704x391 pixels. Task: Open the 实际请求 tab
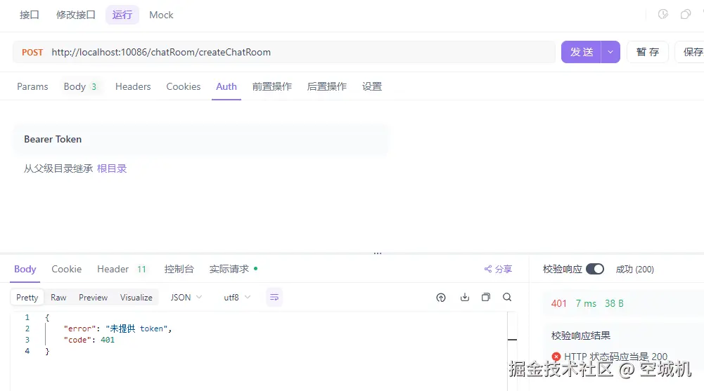[233, 269]
